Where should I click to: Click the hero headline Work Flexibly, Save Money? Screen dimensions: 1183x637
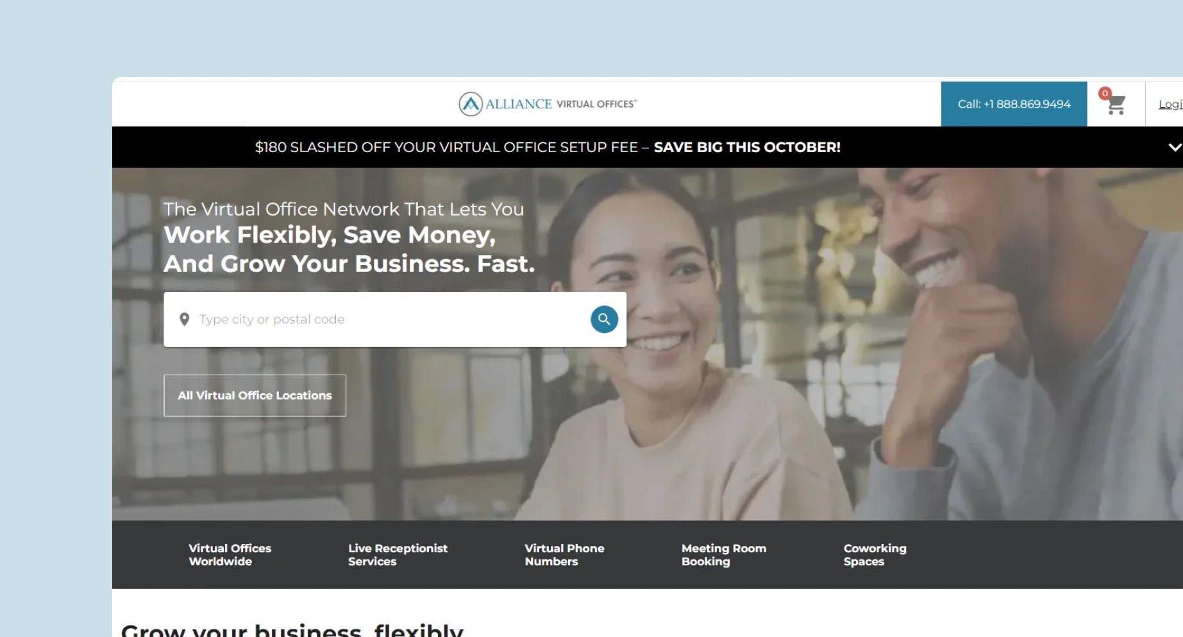[330, 235]
